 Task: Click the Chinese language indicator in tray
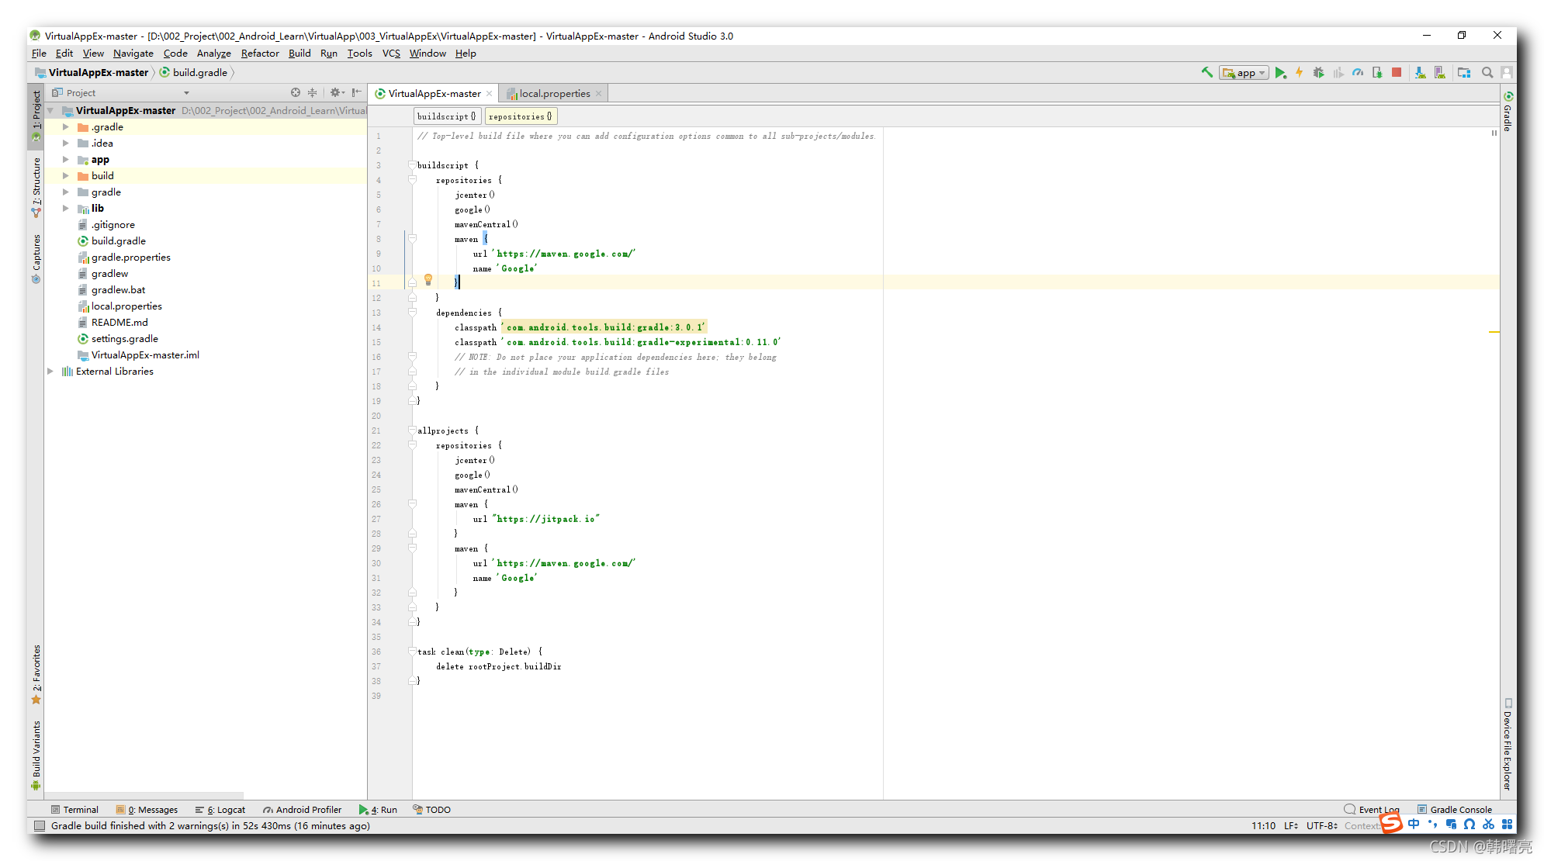[1414, 825]
